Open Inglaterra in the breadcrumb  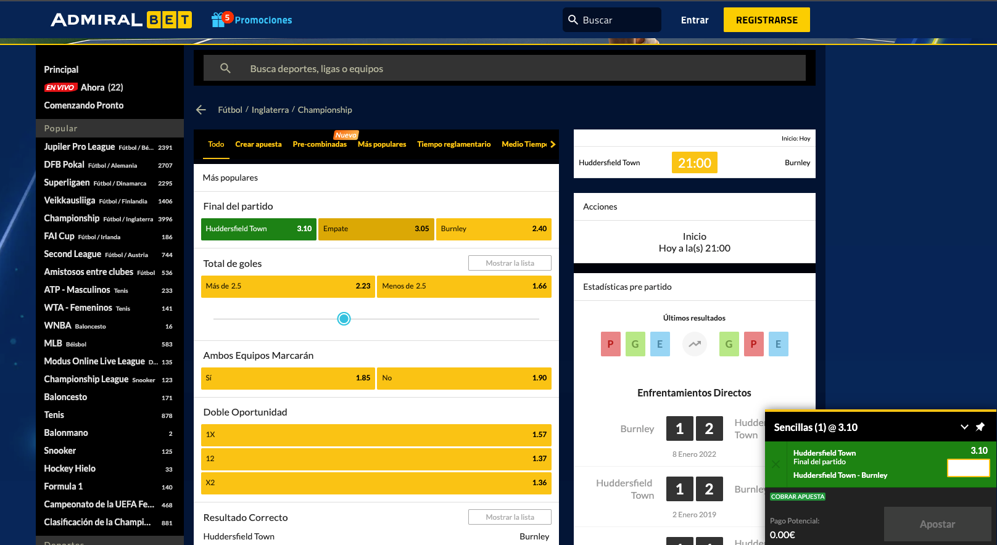(x=270, y=110)
